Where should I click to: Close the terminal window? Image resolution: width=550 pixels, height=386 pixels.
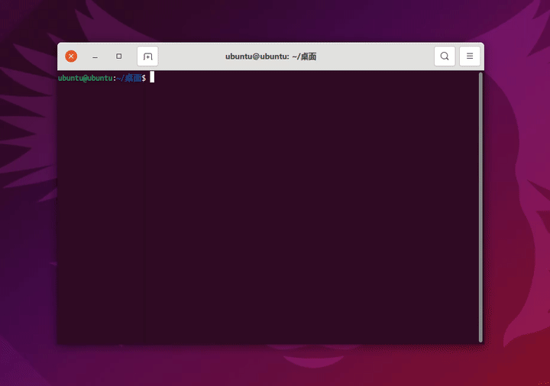click(71, 56)
